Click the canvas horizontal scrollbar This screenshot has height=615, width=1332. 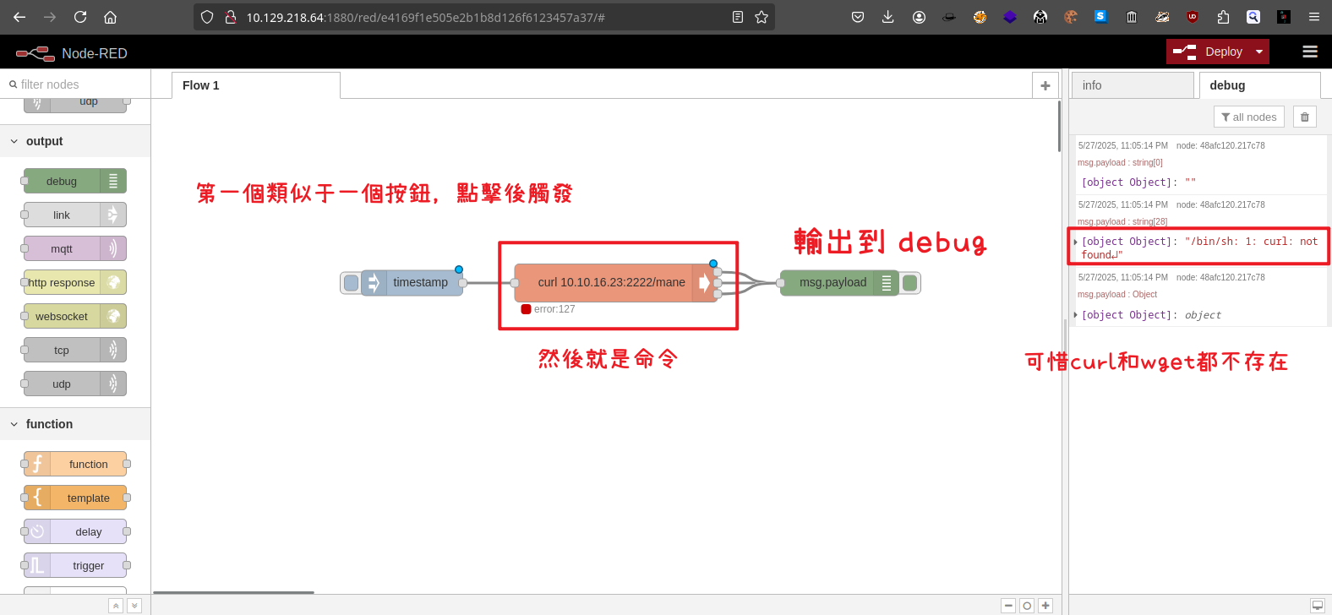point(233,592)
